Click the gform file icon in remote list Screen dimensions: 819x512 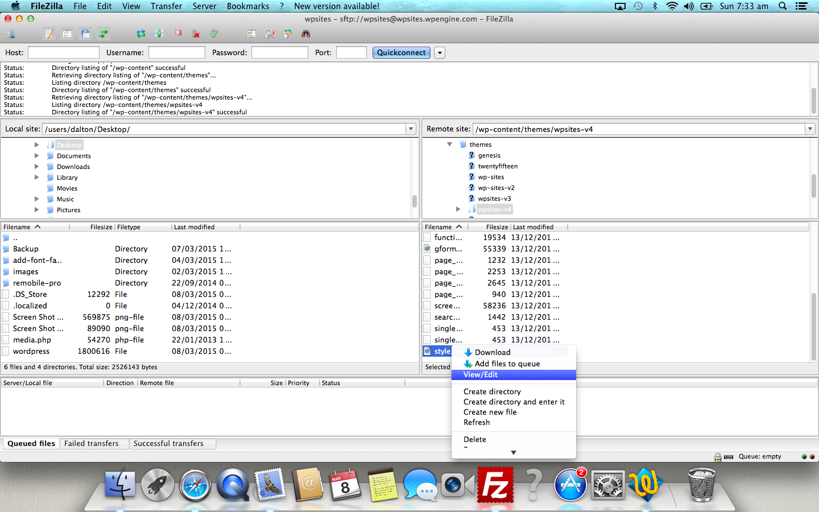click(427, 249)
